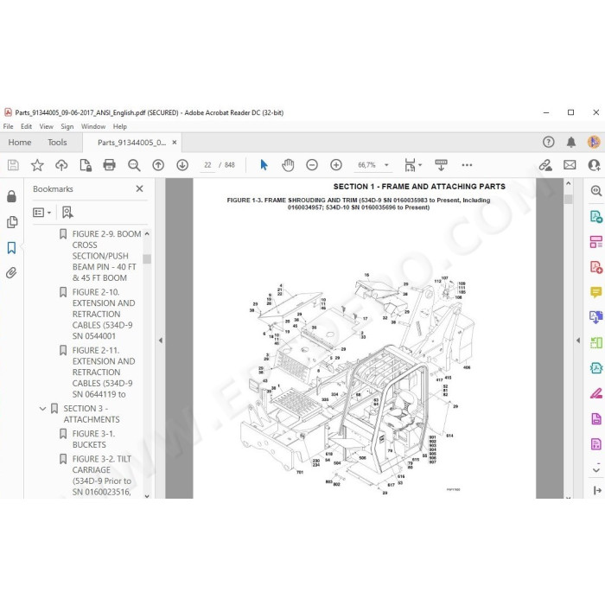Viewport: 605px width, 605px height.
Task: Open the Help question mark icon
Action: (548, 142)
